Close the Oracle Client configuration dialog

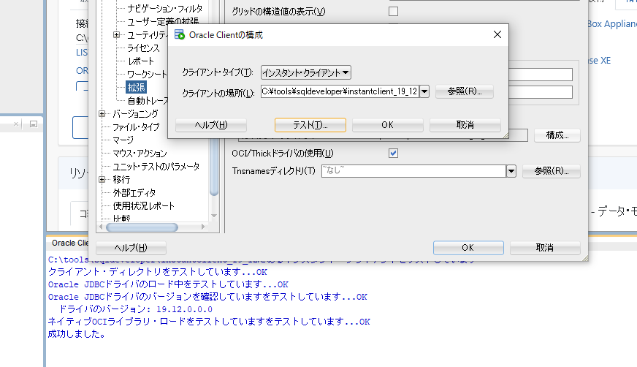pyautogui.click(x=497, y=34)
